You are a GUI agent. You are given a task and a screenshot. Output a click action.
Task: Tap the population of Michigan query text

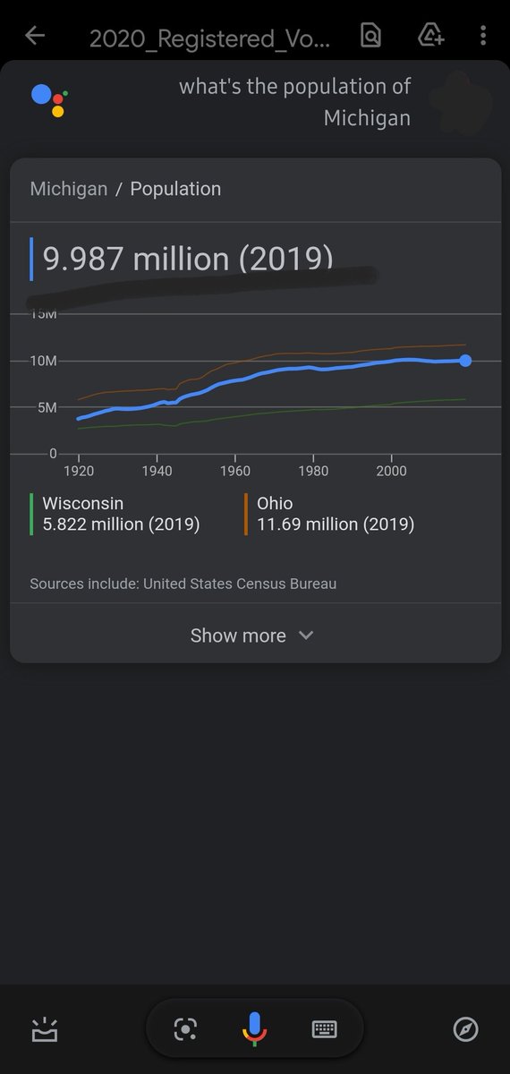point(295,102)
